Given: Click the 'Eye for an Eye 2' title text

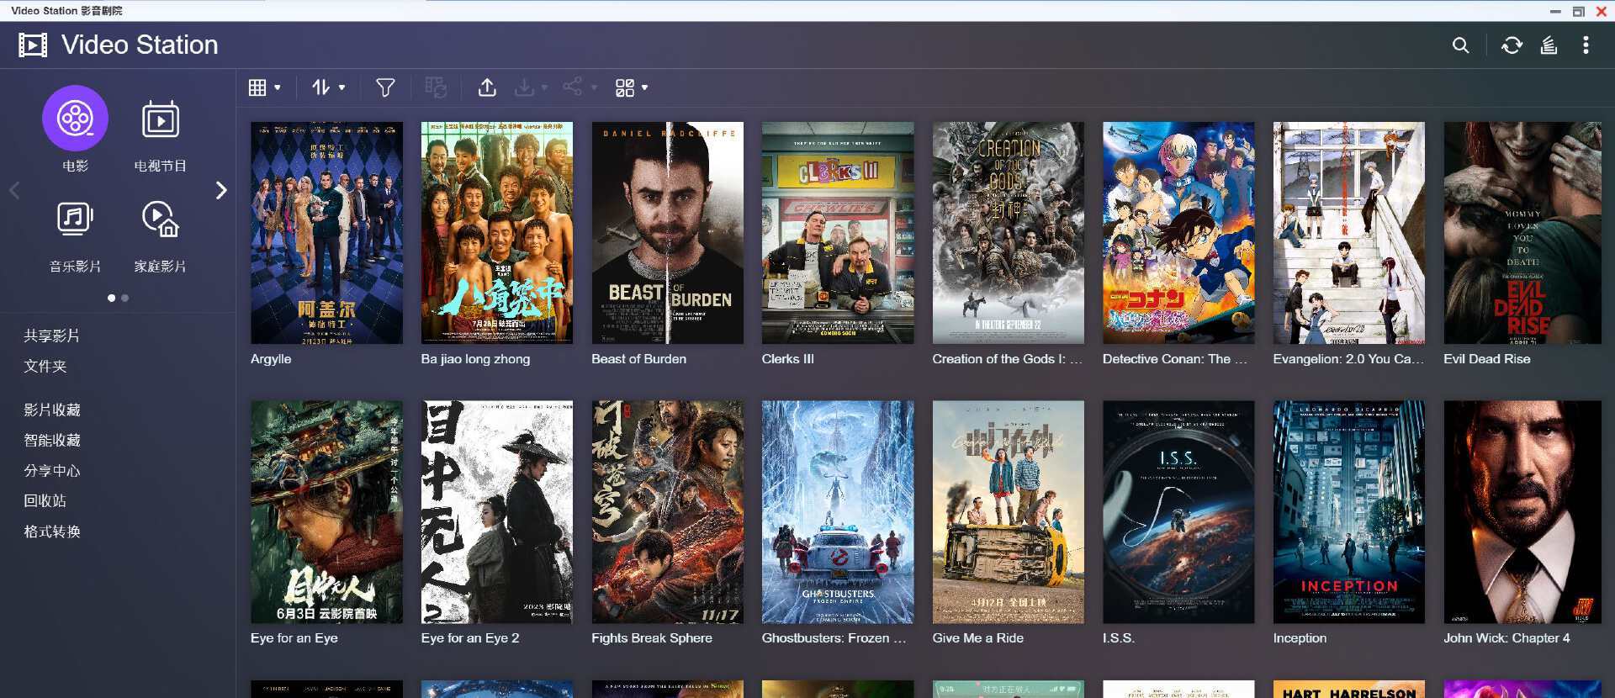Looking at the screenshot, I should click(x=470, y=638).
